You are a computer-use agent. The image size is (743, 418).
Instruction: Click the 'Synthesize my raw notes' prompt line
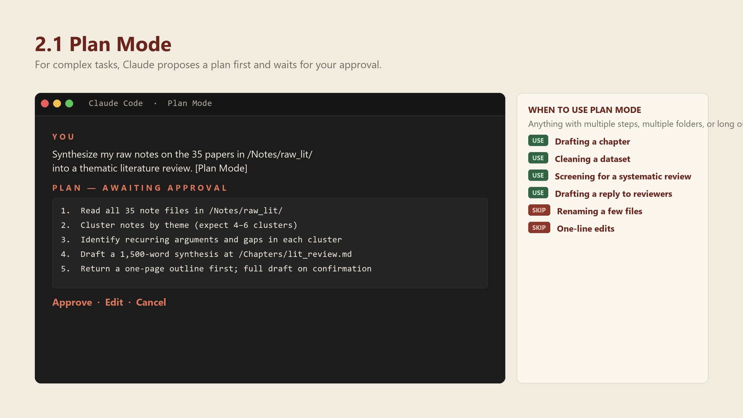coord(182,154)
